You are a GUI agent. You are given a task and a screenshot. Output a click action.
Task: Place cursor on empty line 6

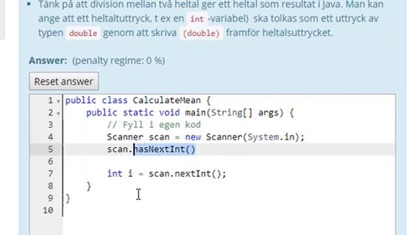click(229, 162)
